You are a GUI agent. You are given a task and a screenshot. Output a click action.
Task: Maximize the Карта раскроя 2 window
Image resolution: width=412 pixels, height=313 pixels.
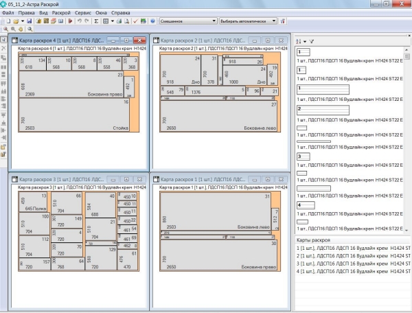pos(268,40)
